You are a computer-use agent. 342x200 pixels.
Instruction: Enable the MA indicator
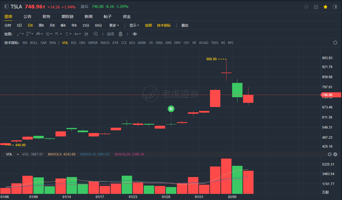tap(25, 43)
